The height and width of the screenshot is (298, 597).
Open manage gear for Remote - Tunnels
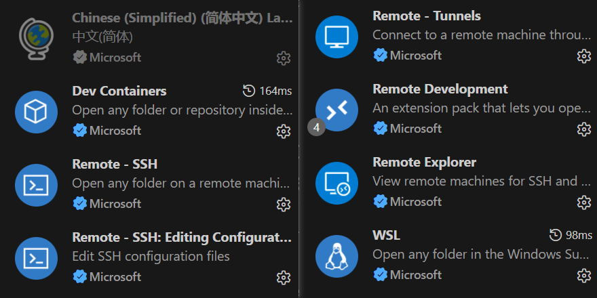(x=584, y=56)
